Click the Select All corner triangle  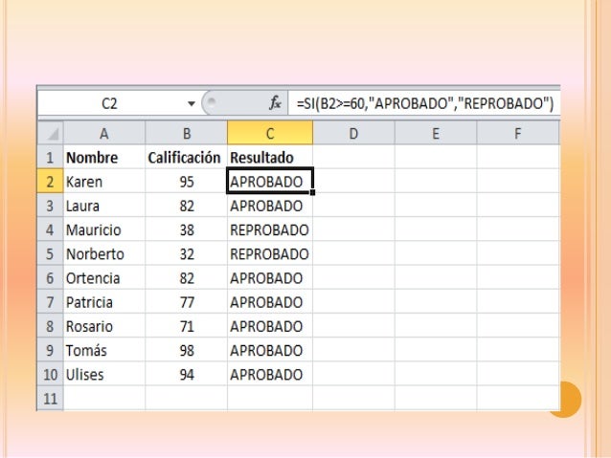pos(51,133)
